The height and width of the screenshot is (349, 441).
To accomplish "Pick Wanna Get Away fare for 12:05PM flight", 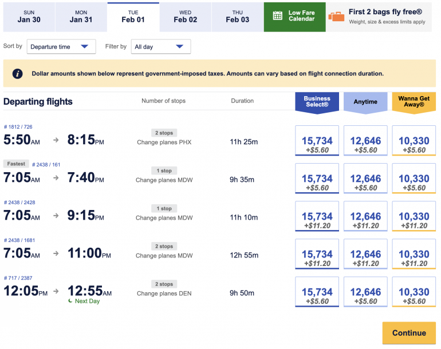I will [414, 292].
